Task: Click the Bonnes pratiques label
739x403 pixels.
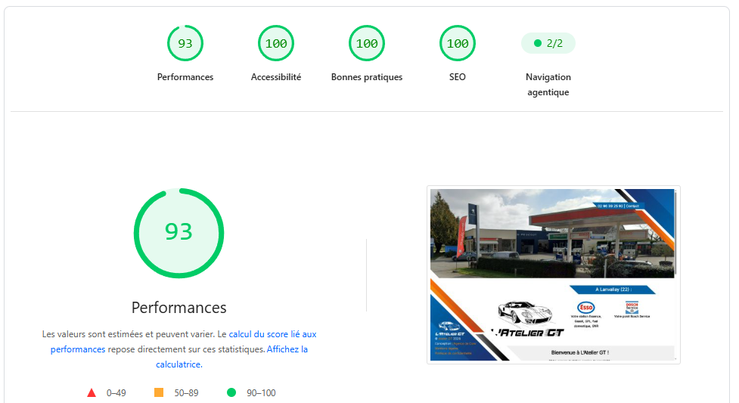Action: click(367, 77)
